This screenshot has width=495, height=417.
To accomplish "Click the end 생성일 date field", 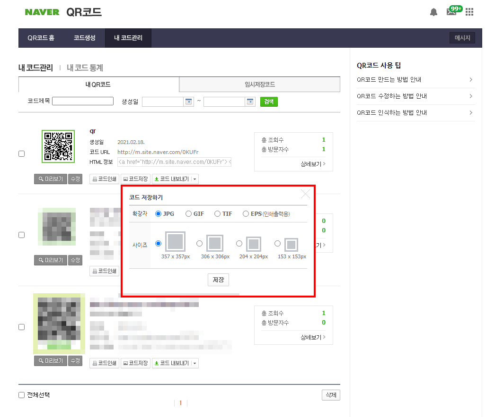I will pos(224,102).
